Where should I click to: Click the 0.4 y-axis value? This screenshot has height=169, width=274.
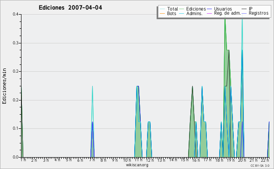point(16,14)
